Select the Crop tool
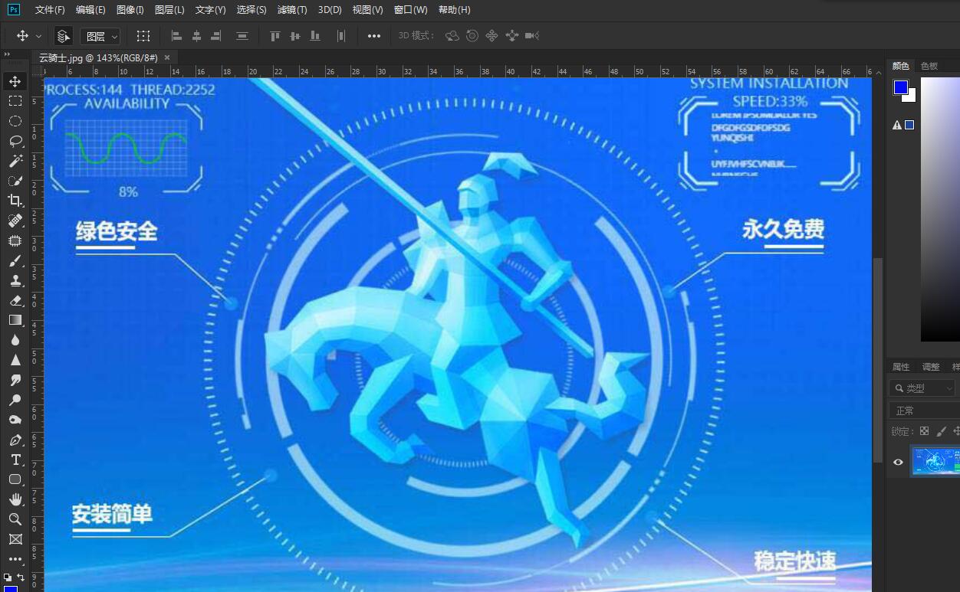Viewport: 960px width, 592px height. (x=15, y=201)
